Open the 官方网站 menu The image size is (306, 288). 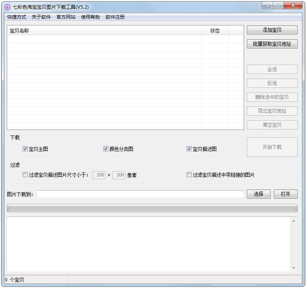point(66,17)
